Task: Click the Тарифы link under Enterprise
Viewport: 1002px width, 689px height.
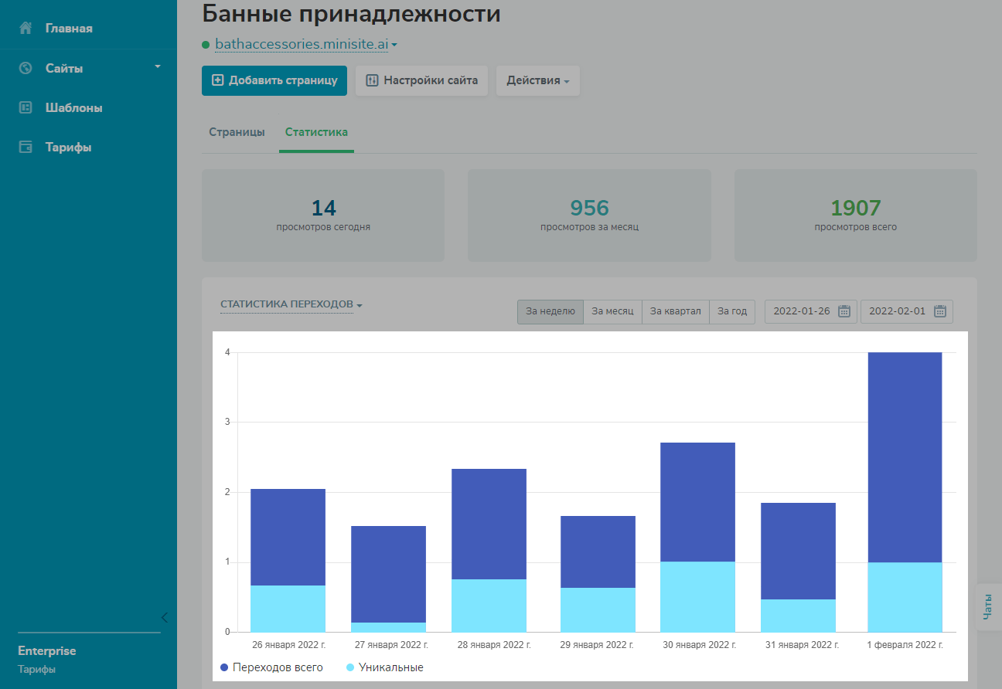Action: [x=36, y=670]
